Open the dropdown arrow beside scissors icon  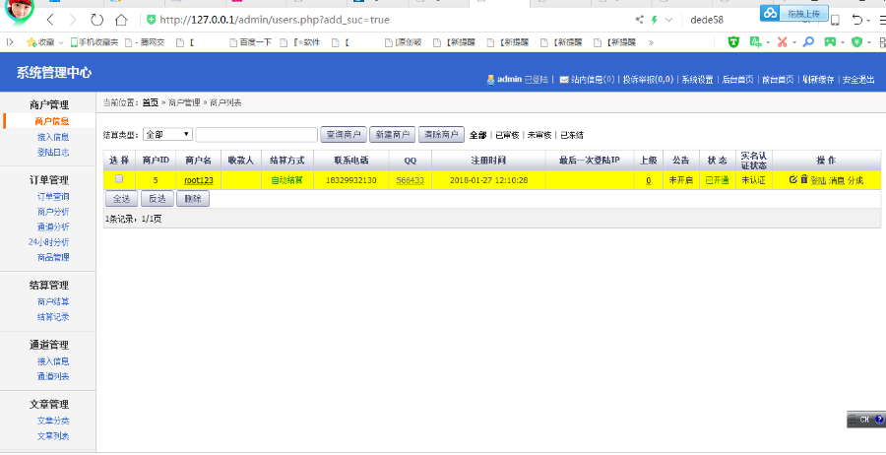(793, 42)
